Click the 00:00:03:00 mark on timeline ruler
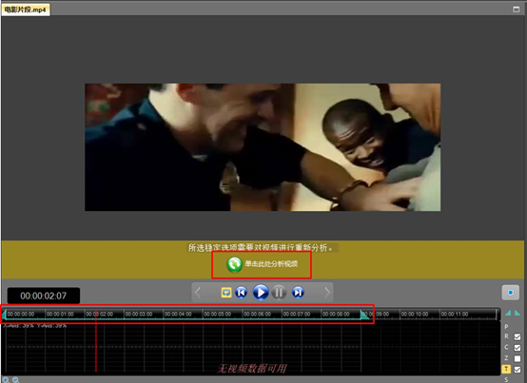 pyautogui.click(x=139, y=315)
